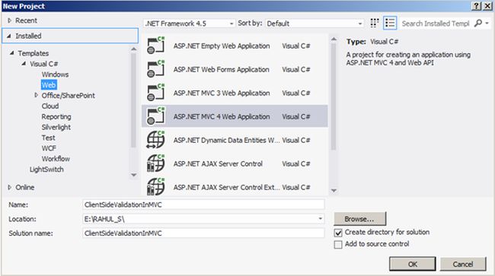
Task: Open the Sort by dropdown
Action: [x=315, y=24]
